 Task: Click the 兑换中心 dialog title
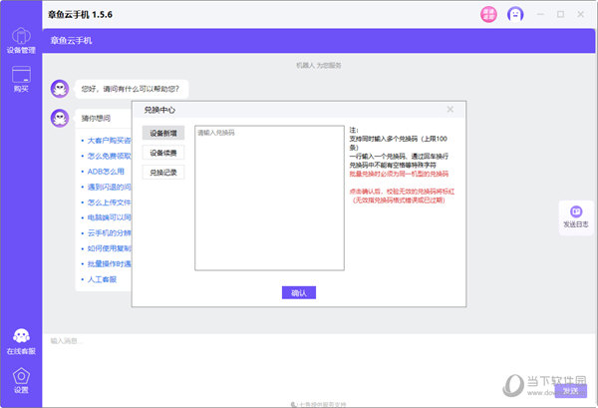click(x=159, y=110)
